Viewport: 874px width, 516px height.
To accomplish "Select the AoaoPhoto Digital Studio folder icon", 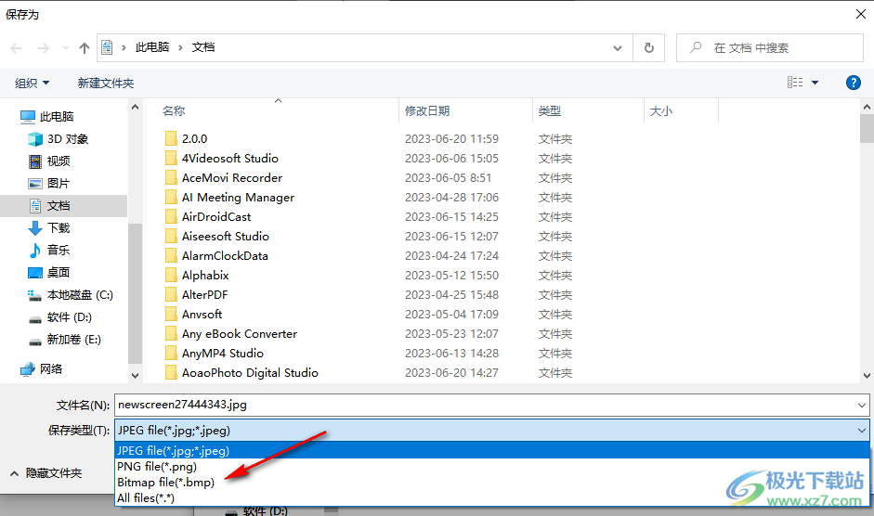I will tap(171, 372).
